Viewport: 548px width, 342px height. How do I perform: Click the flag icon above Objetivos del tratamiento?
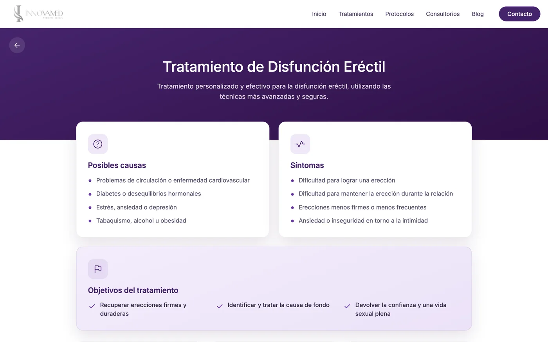[98, 269]
